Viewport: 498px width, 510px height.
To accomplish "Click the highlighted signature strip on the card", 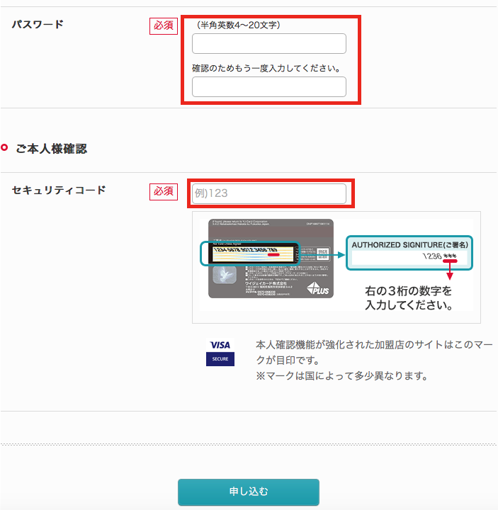I will (250, 254).
